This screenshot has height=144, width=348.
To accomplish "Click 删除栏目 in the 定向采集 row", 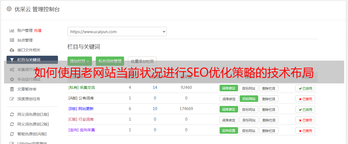I will click(269, 130).
